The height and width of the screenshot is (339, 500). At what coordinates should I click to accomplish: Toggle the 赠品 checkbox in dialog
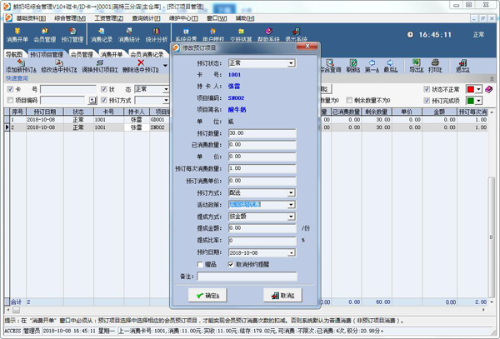click(x=198, y=264)
